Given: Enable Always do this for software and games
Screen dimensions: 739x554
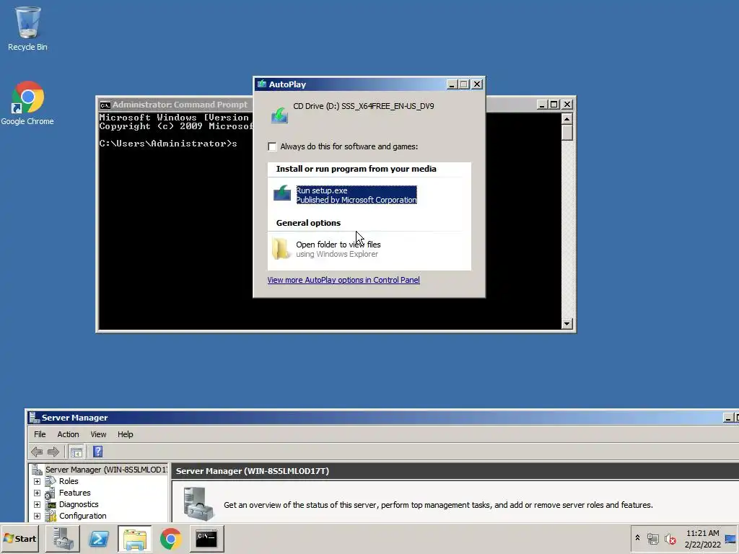Looking at the screenshot, I should click(x=272, y=146).
